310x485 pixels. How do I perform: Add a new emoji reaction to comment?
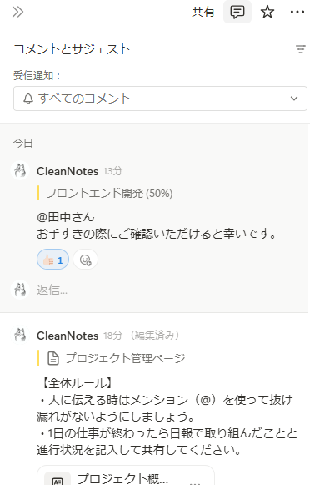(86, 260)
